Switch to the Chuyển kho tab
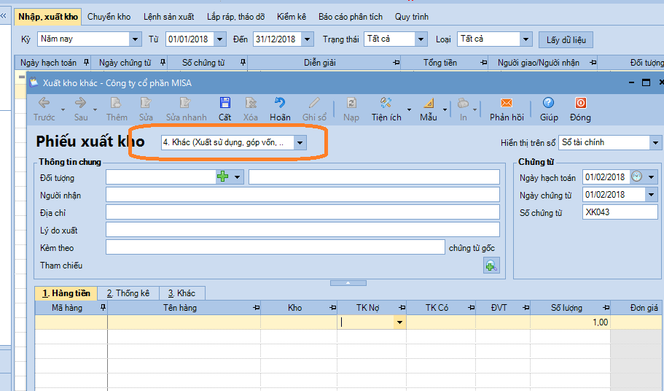664x391 pixels. 109,17
